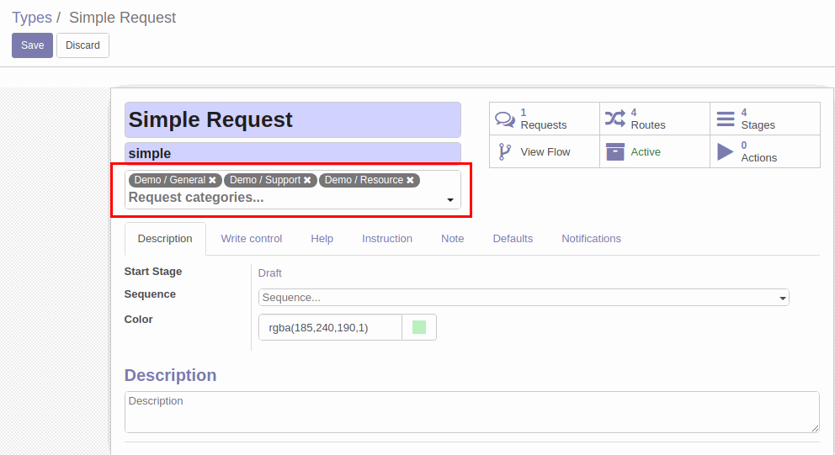
Task: Open the Draft start stage link
Action: [x=270, y=273]
